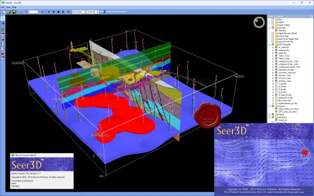The image size is (314, 196).
Task: Enable the Caption folder checkbox
Action: (273, 22)
